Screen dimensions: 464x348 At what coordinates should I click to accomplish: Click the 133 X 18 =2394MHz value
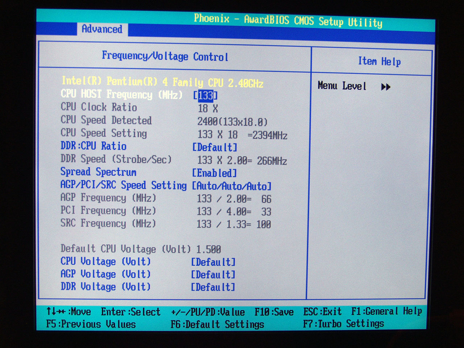tap(243, 135)
